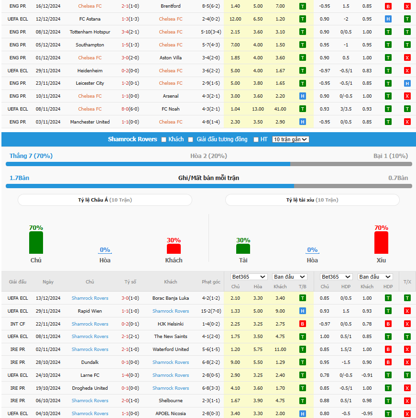Open the Ban đầu dropdown beside first Bet365
The width and height of the screenshot is (416, 418).
click(290, 277)
